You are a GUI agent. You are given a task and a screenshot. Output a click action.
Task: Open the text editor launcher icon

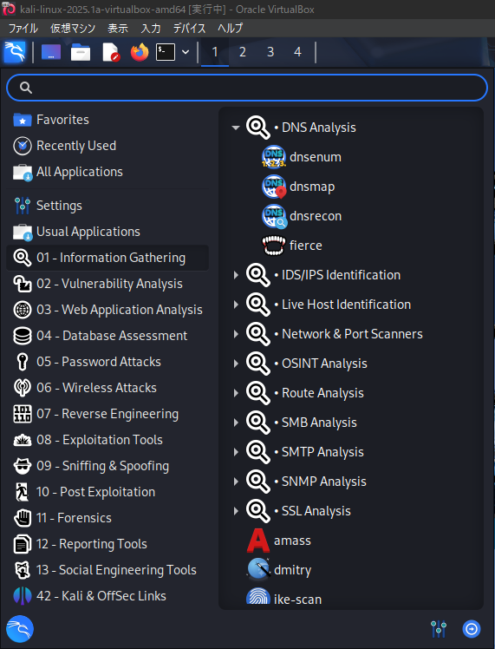111,53
